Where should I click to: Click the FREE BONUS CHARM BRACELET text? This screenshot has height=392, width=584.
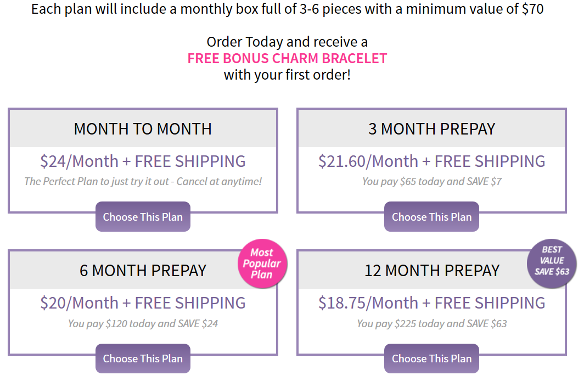[287, 59]
